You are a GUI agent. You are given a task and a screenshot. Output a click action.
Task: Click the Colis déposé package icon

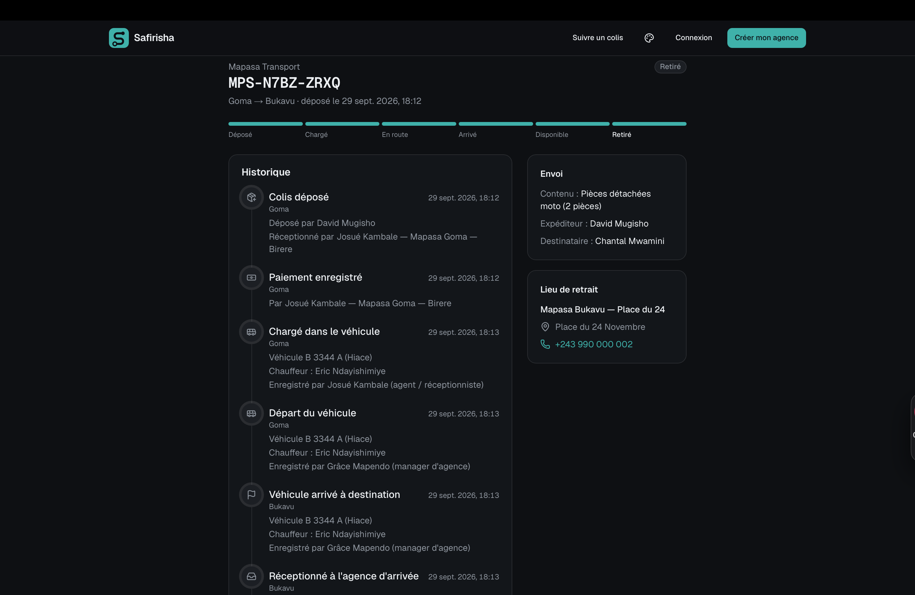click(x=251, y=197)
